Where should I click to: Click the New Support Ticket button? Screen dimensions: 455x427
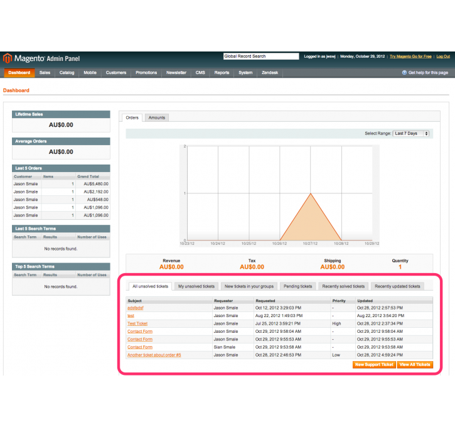(374, 365)
